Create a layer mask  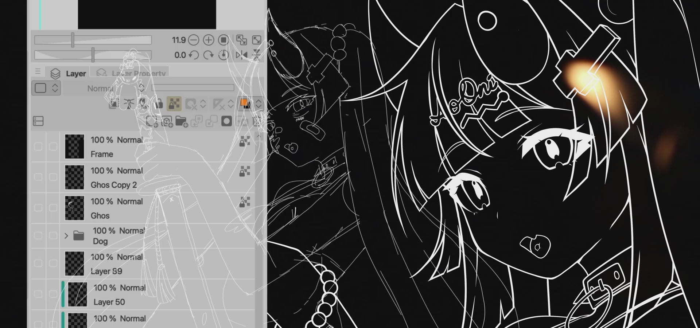[226, 121]
